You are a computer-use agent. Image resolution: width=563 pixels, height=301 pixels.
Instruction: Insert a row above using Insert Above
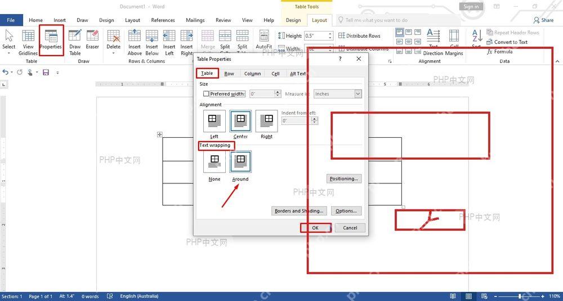135,42
